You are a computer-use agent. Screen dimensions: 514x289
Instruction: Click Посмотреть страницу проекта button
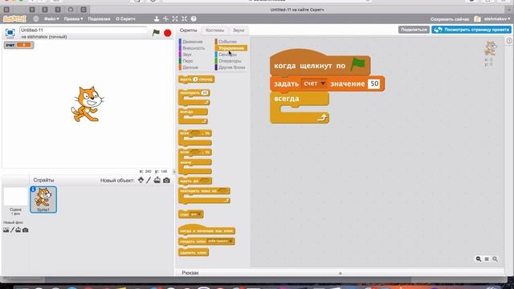tap(471, 30)
